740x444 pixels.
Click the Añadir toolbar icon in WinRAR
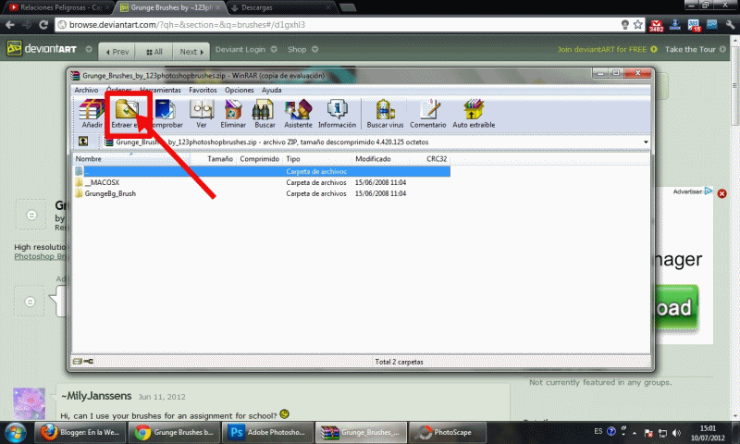click(x=92, y=114)
